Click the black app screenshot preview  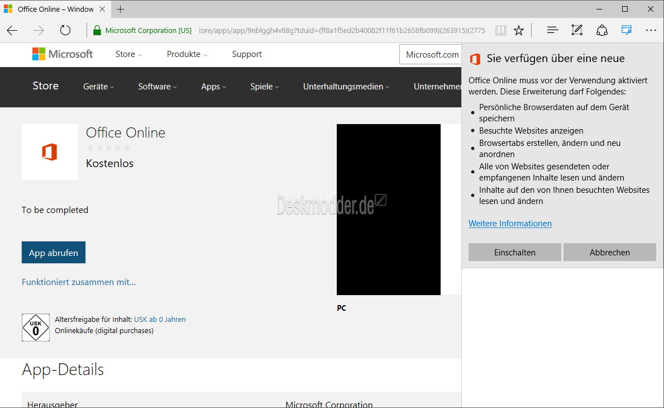[388, 209]
